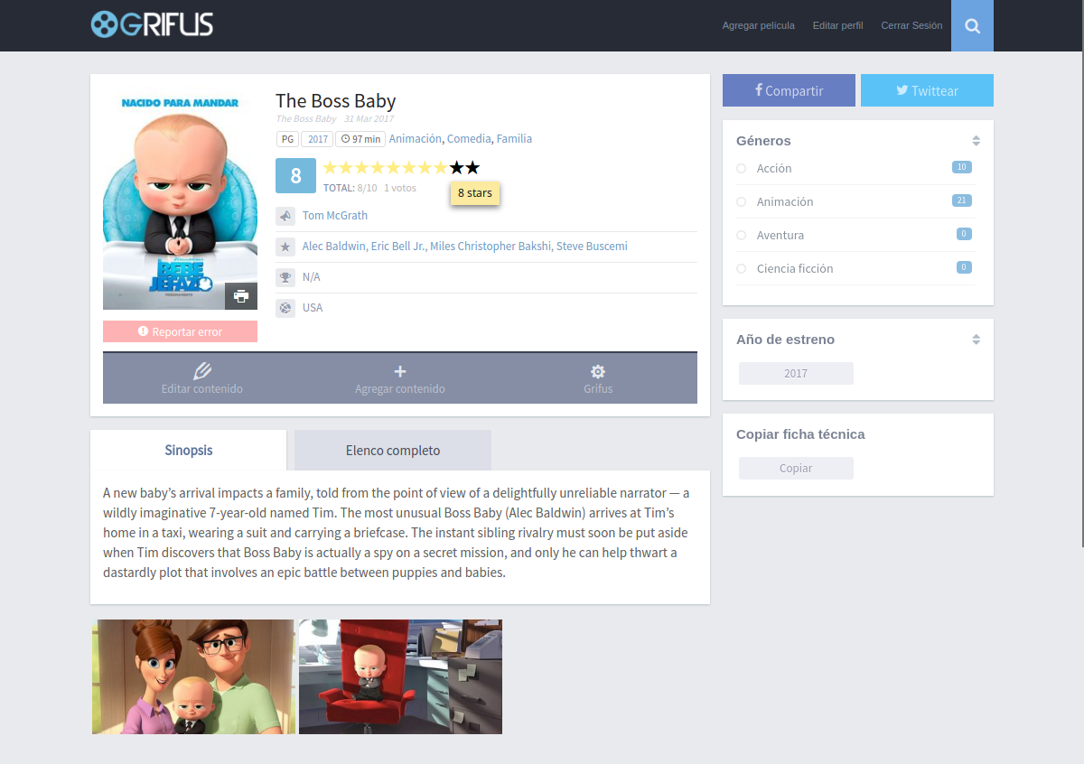Click the N/A awards text
This screenshot has width=1084, height=764.
point(312,277)
